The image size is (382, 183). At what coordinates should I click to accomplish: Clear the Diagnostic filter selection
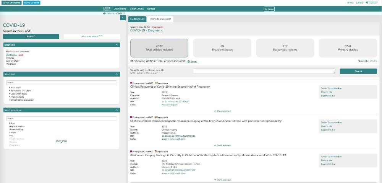21,55
